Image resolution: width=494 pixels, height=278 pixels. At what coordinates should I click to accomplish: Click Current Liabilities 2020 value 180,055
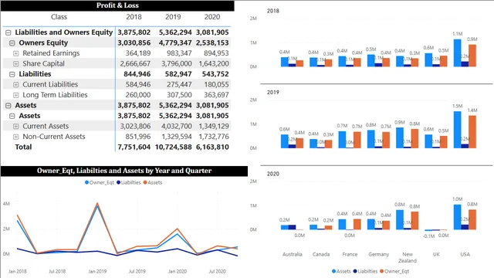click(216, 84)
